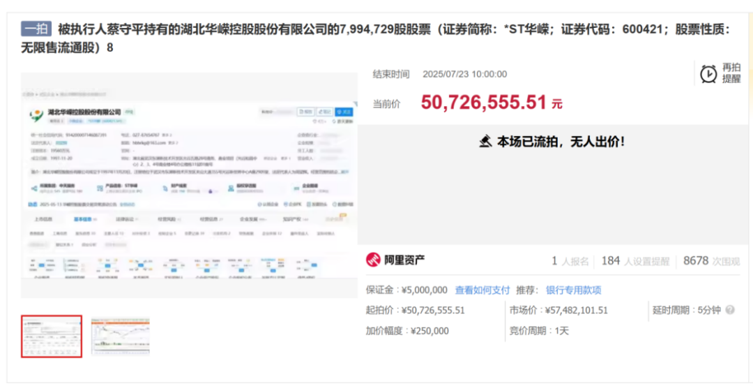The height and width of the screenshot is (388, 753).
Task: Select the first thumbnail with red border
Action: [52, 336]
